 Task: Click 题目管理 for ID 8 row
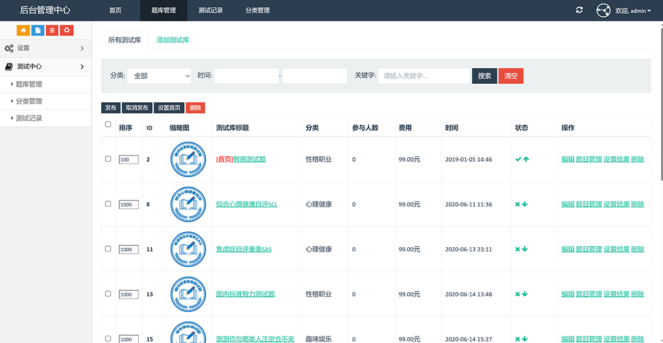coord(589,204)
